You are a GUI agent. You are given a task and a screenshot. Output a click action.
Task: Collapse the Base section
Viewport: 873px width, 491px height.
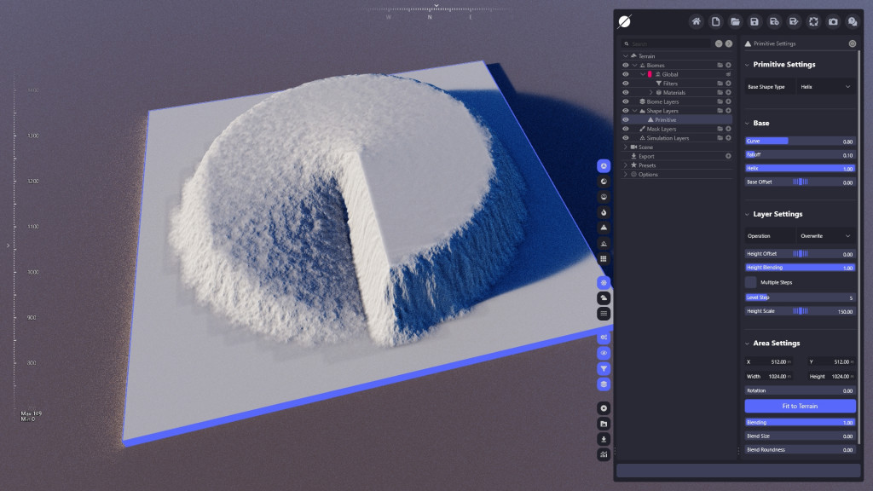747,123
